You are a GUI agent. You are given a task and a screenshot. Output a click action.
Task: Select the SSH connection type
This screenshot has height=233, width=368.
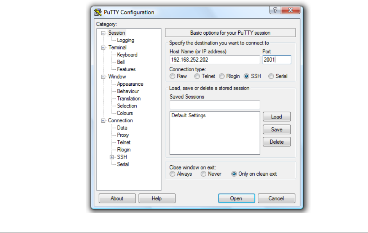click(x=247, y=76)
